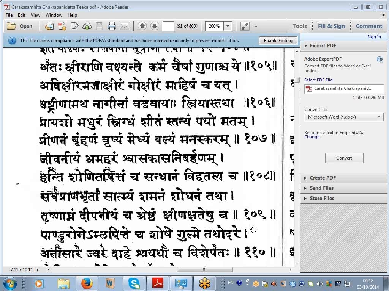Click the read mode expand arrows icon
Screen dimensions: 389x291
coord(245,26)
